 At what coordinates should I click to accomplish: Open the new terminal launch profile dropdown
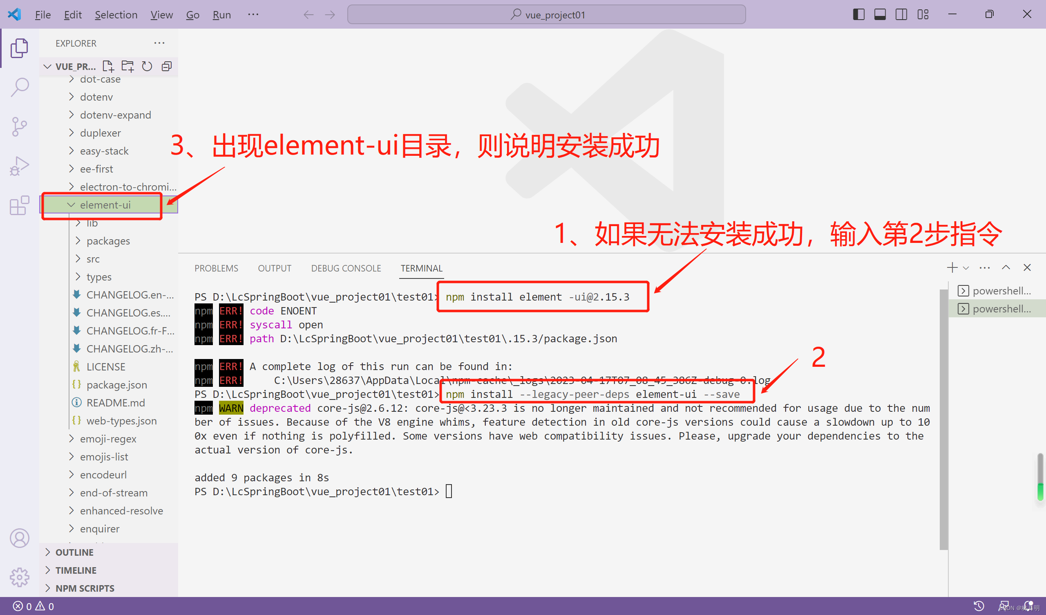click(x=966, y=268)
